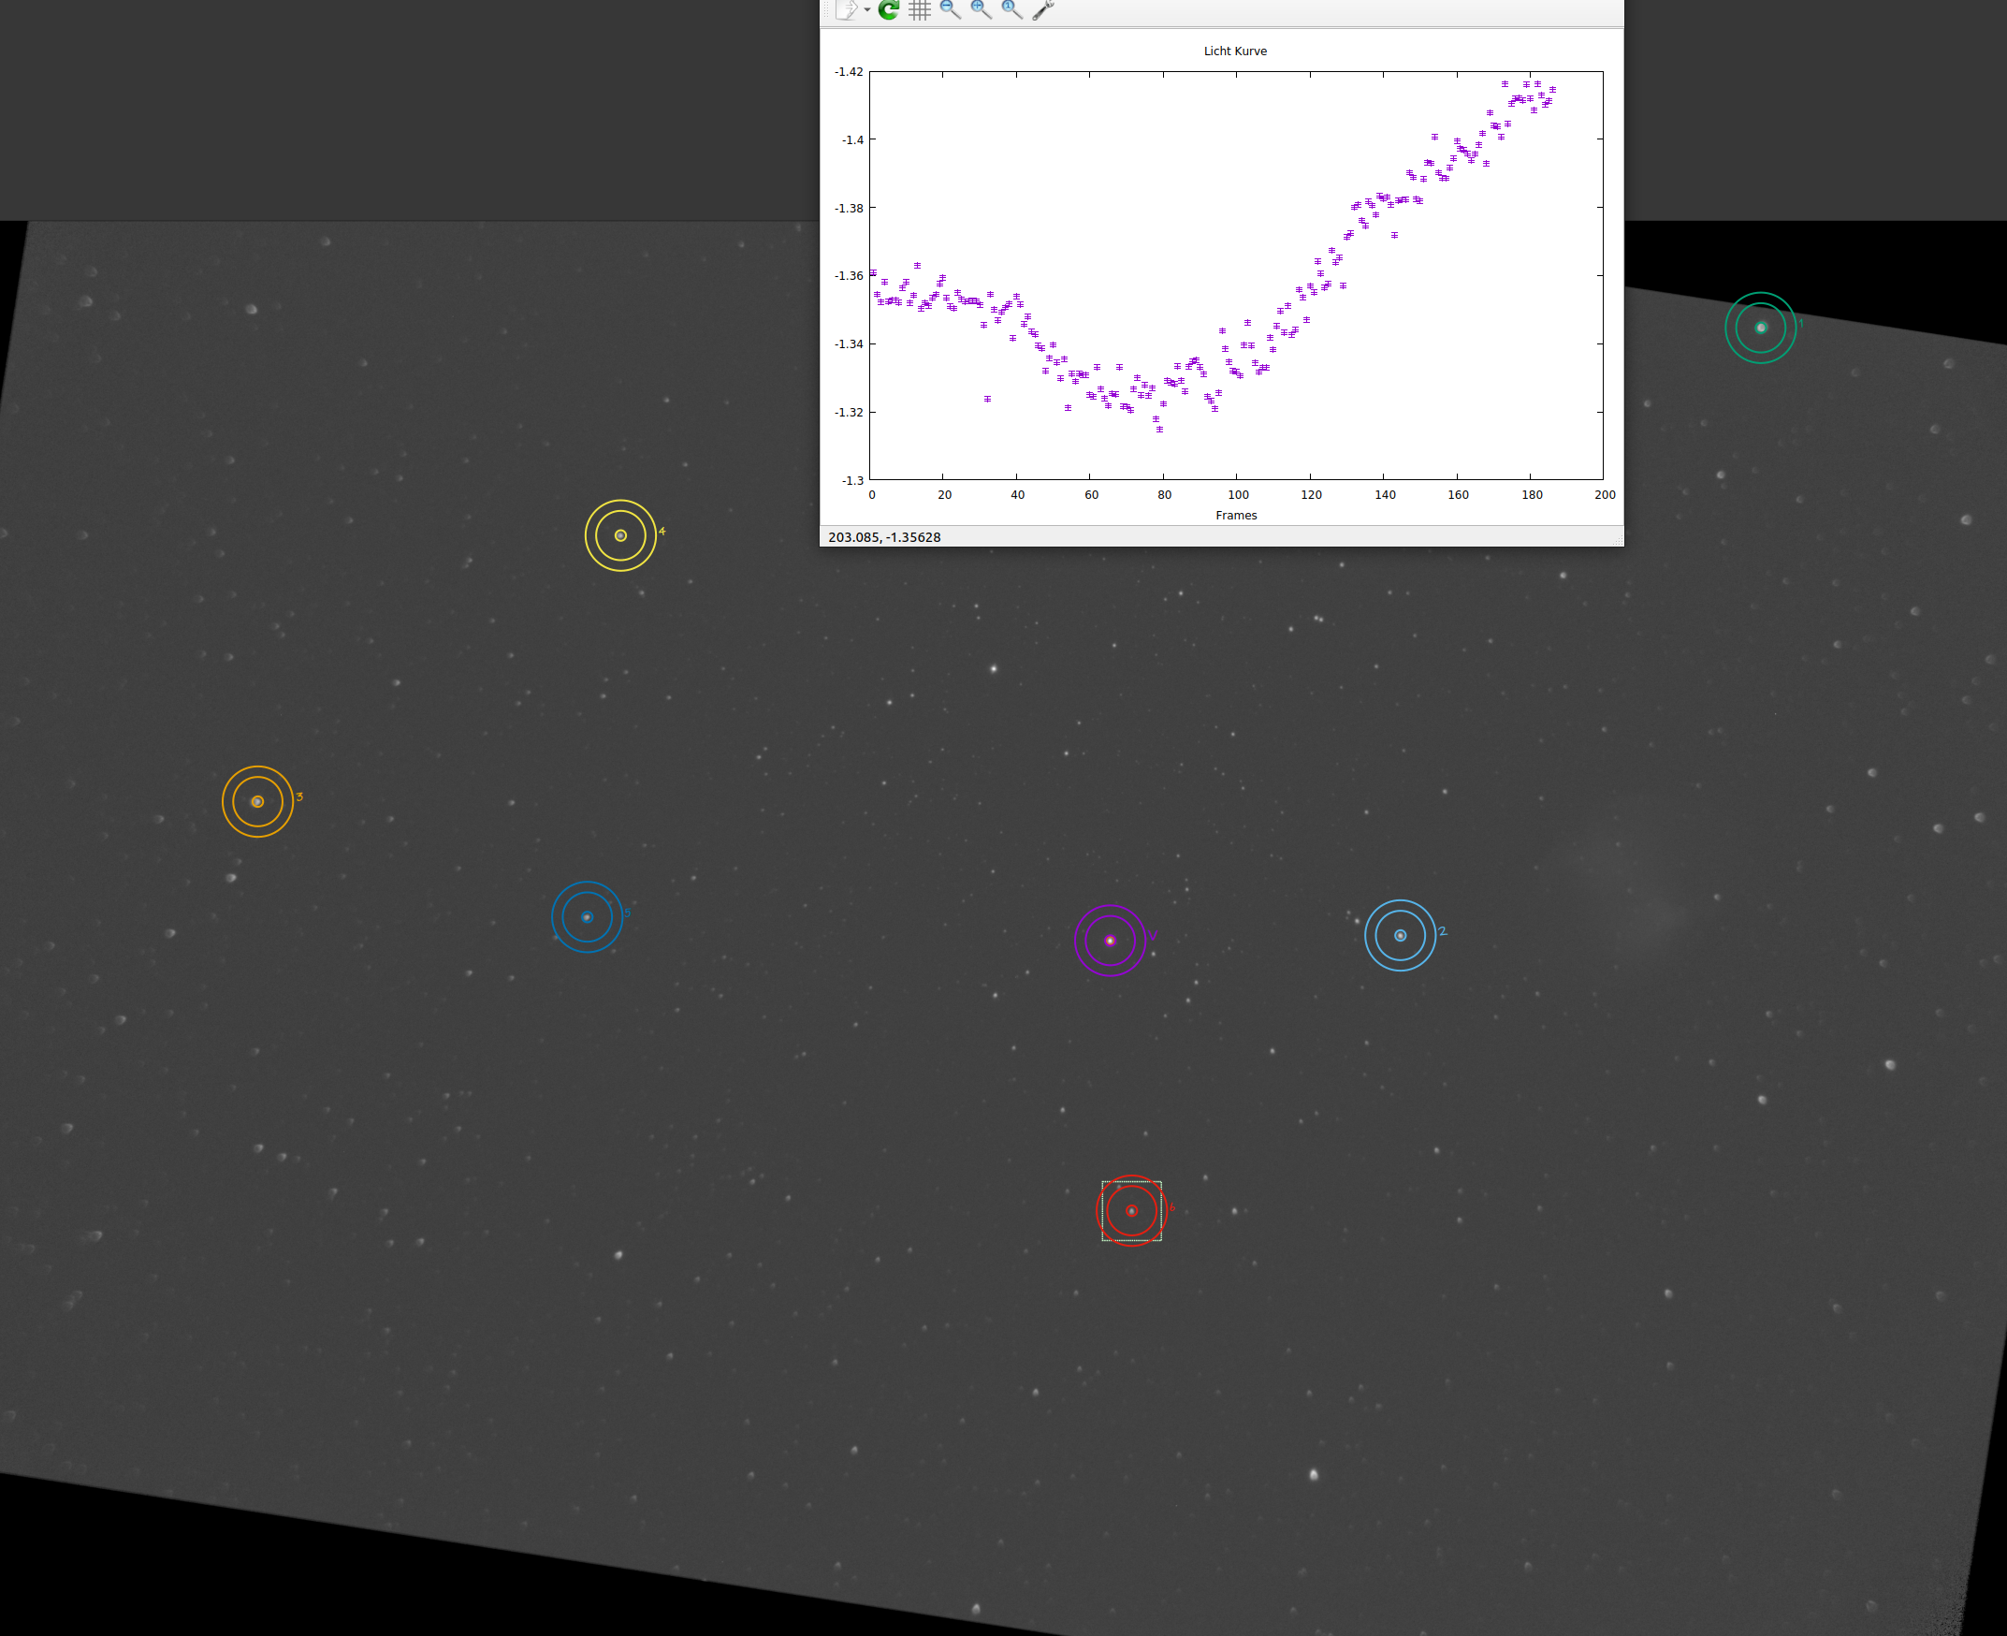Viewport: 2007px width, 1636px height.
Task: Click the export plot document icon
Action: click(x=846, y=9)
